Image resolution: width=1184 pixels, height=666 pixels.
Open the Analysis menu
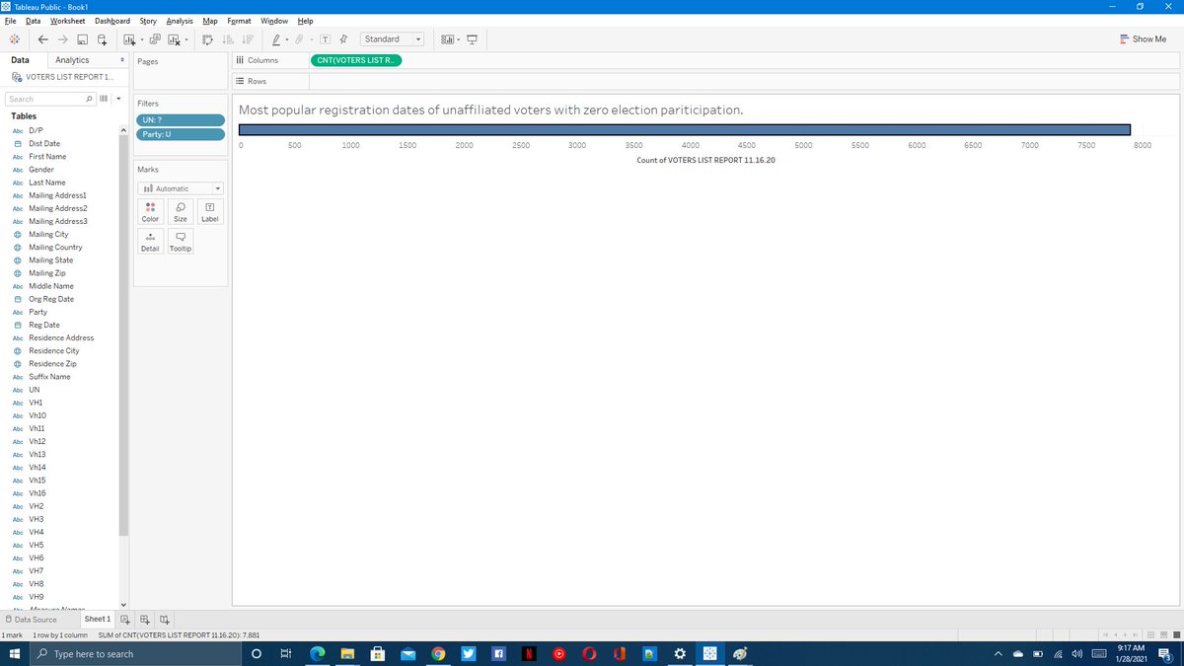(x=180, y=21)
